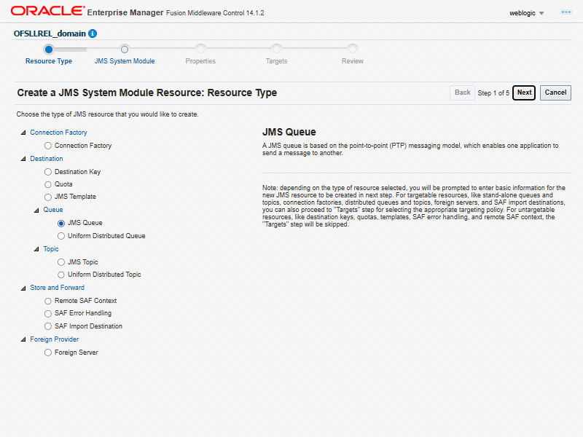Click the Review train step
This screenshot has height=437, width=583.
coord(353,61)
